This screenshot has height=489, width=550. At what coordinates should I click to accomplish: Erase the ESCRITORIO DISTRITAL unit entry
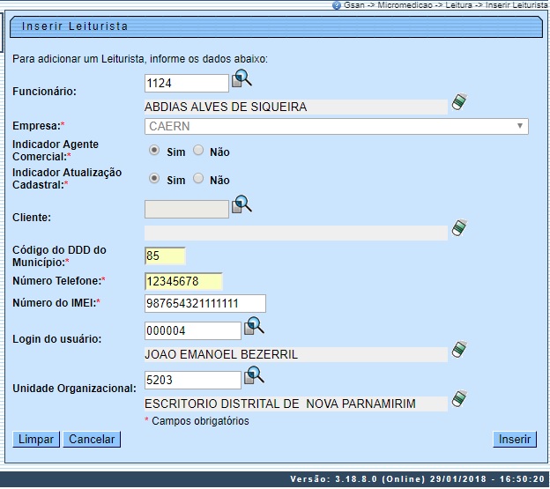tap(459, 399)
